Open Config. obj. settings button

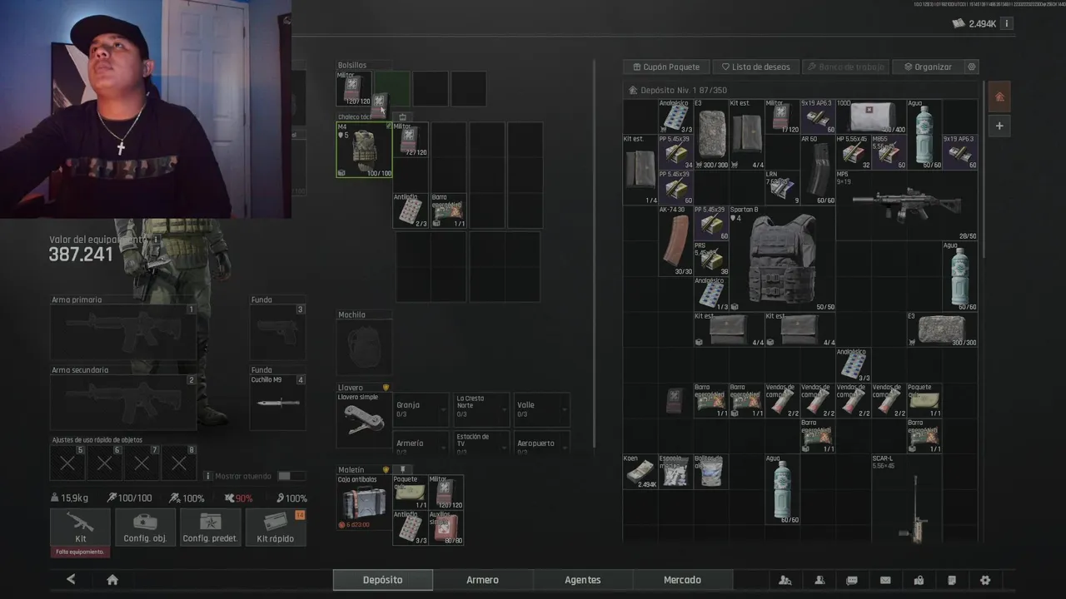pyautogui.click(x=145, y=527)
